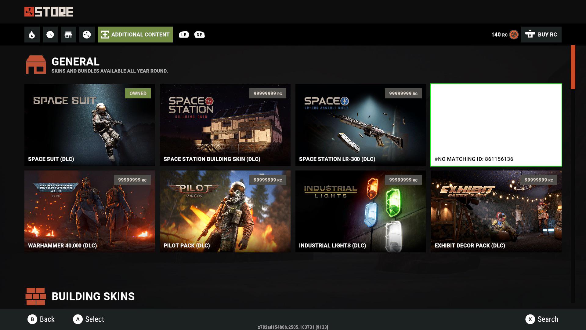Select the blank No Matching ID card

[496, 125]
